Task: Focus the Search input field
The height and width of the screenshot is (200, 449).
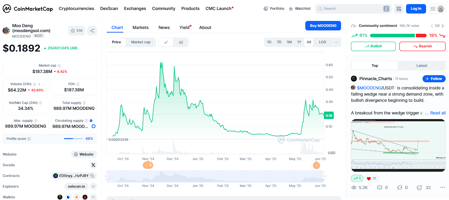Action: (353, 9)
